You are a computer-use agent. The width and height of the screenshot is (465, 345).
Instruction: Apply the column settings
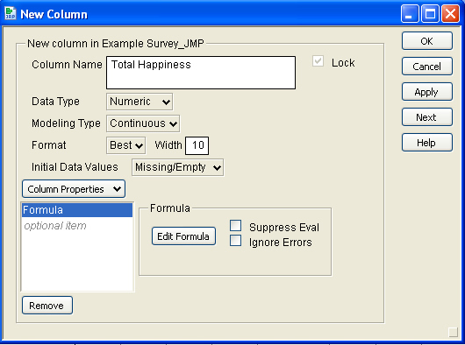click(x=426, y=92)
